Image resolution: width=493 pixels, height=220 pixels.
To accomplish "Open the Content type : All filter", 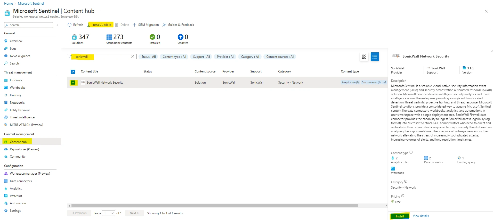I will click(174, 57).
